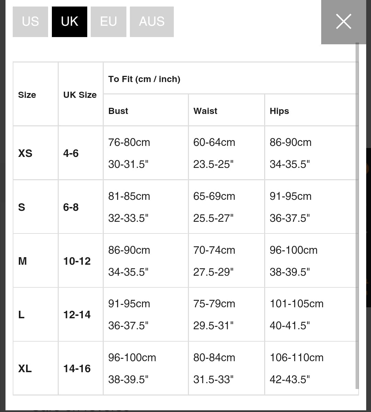The height and width of the screenshot is (412, 371).
Task: Show the AUS size chart tab
Action: pos(151,22)
